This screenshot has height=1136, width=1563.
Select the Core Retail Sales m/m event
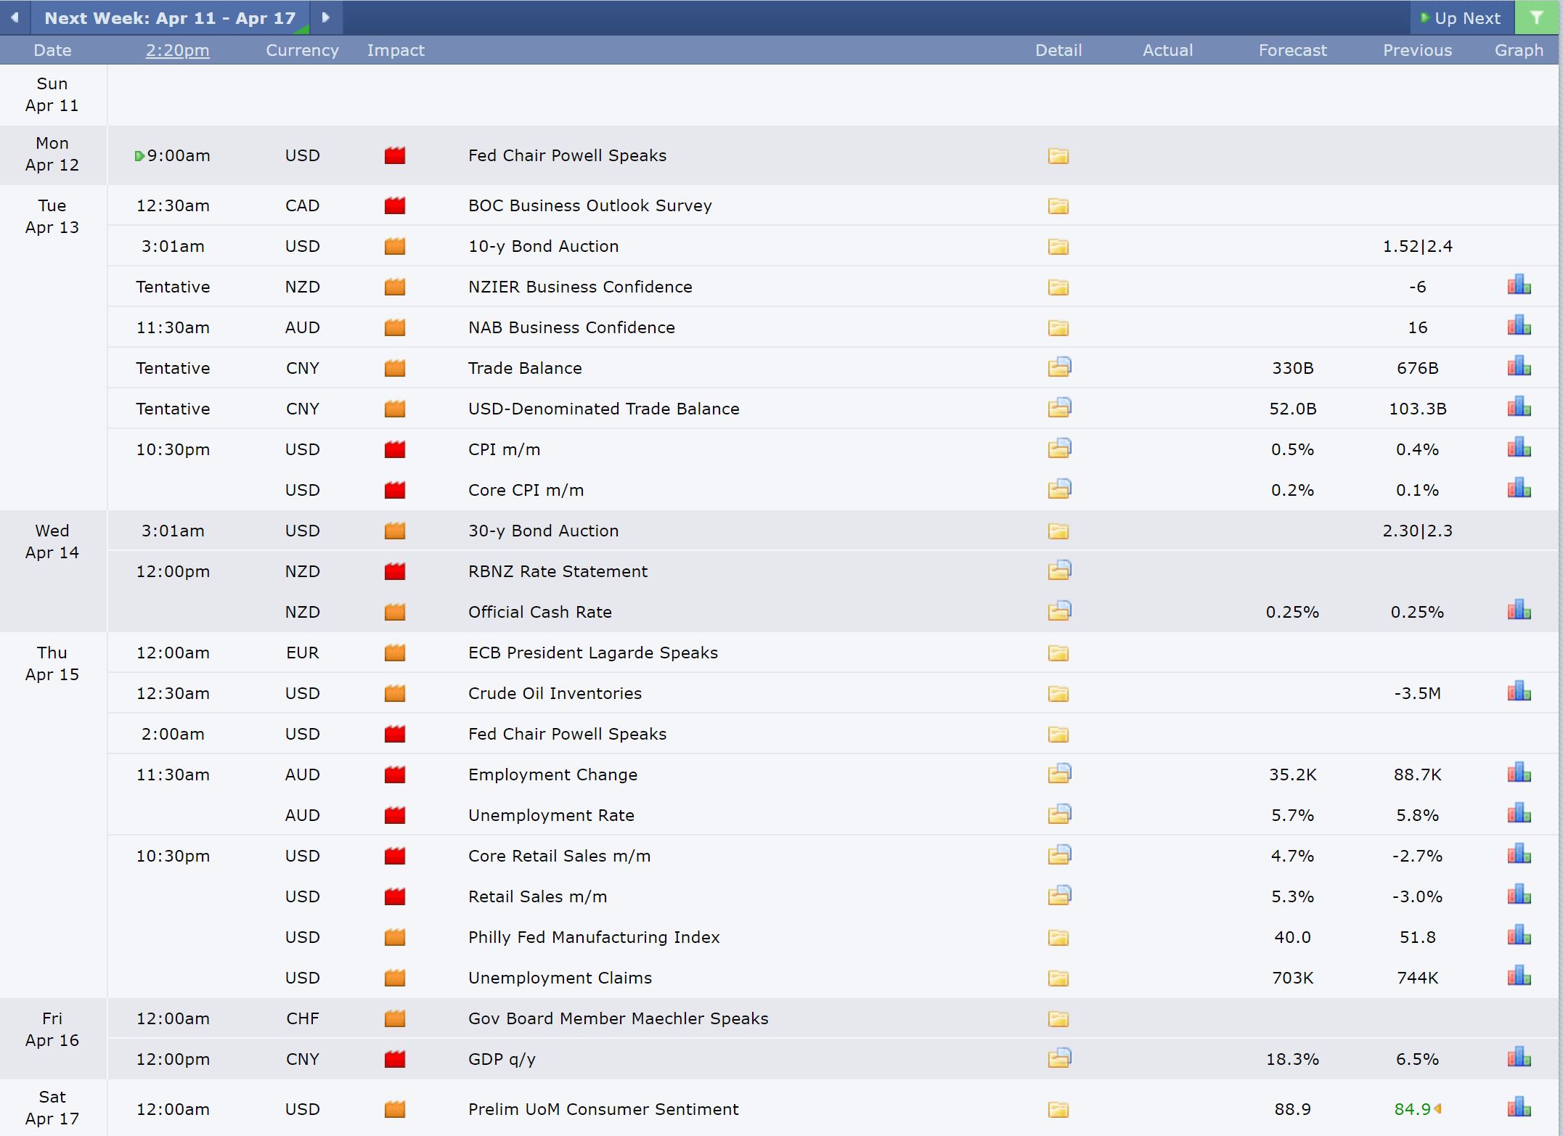(x=559, y=856)
